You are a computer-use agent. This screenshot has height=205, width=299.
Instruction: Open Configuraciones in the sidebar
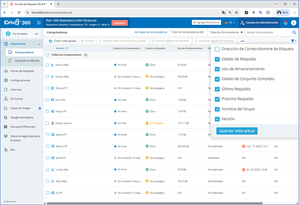coord(20,80)
